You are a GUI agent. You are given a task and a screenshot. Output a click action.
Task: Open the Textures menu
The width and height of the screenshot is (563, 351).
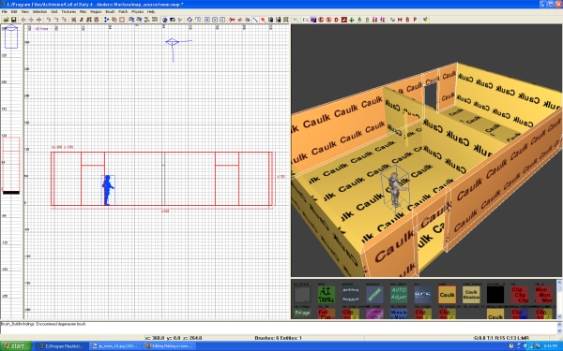pyautogui.click(x=68, y=12)
